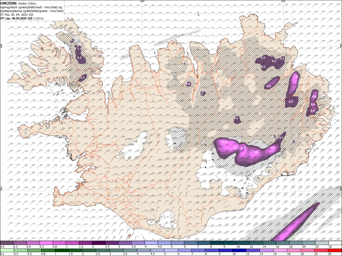Click the 0.7 snowfall value on the map
Screen dimensions: 342x256
coord(235,148)
